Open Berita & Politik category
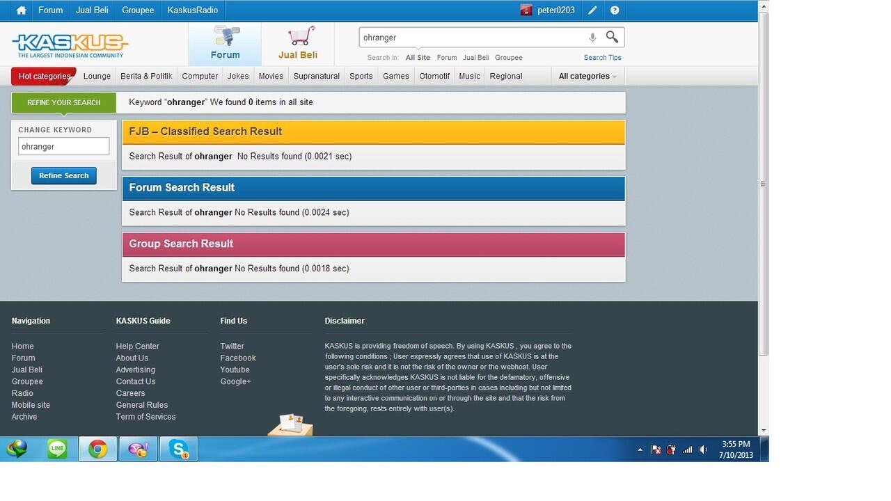This screenshot has width=891, height=501. click(146, 76)
